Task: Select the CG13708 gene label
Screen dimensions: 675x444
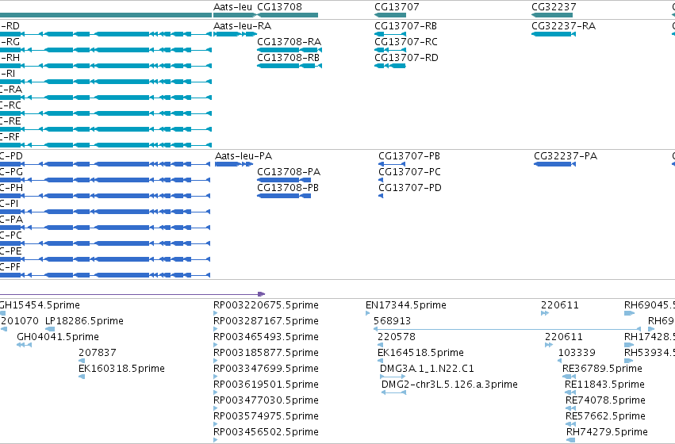Action: tap(279, 7)
